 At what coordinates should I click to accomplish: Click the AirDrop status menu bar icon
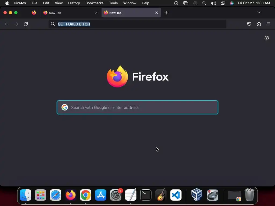click(x=195, y=3)
